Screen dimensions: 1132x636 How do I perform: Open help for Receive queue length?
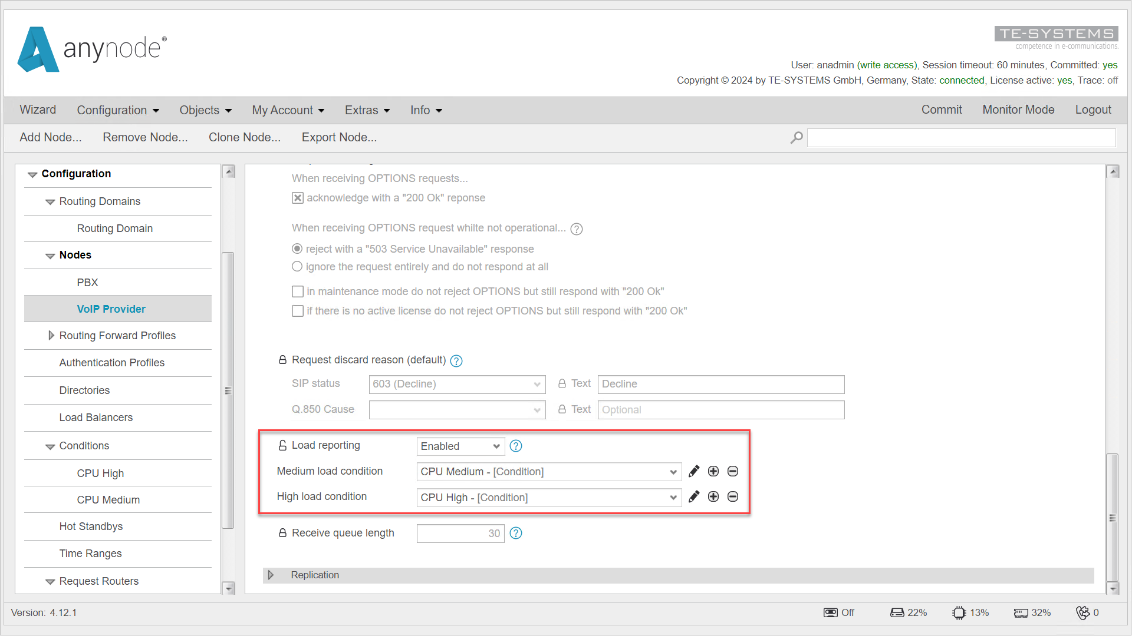click(516, 533)
